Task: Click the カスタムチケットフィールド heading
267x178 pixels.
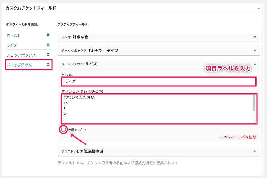Action: click(31, 8)
